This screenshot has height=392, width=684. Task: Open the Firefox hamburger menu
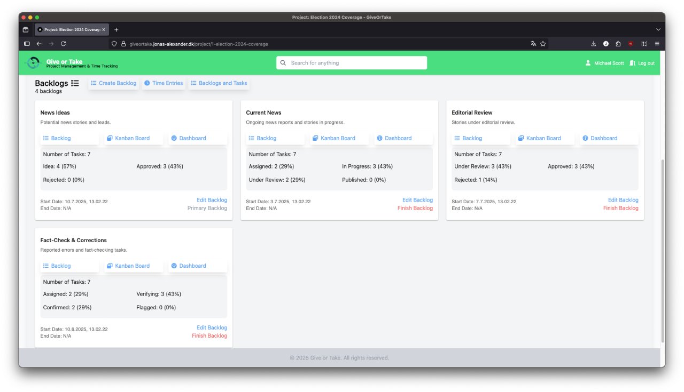(657, 44)
